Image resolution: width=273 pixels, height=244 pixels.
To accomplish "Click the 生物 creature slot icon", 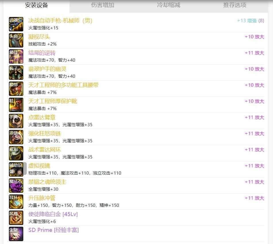I will (x=16, y=234).
